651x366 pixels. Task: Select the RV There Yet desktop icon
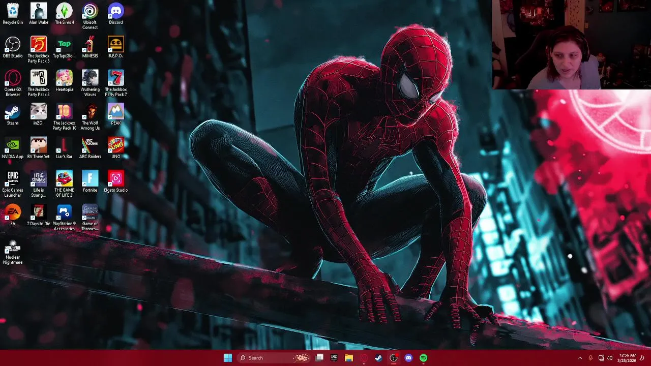point(39,148)
